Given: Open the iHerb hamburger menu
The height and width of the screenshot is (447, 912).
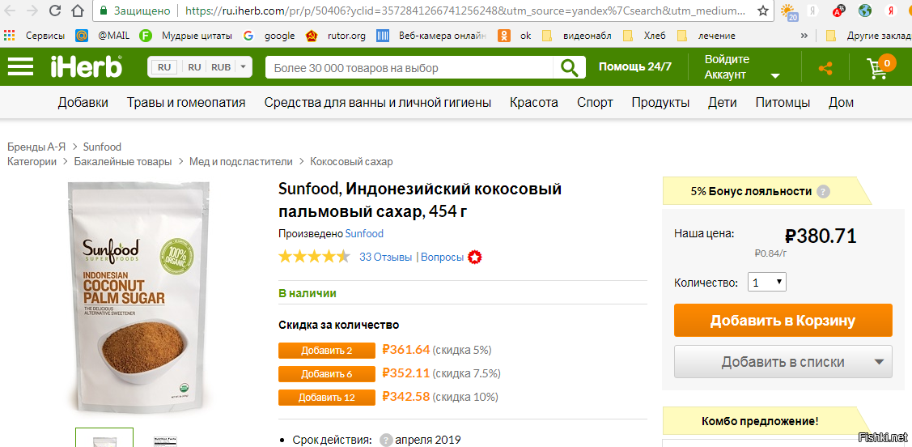Looking at the screenshot, I should [21, 67].
